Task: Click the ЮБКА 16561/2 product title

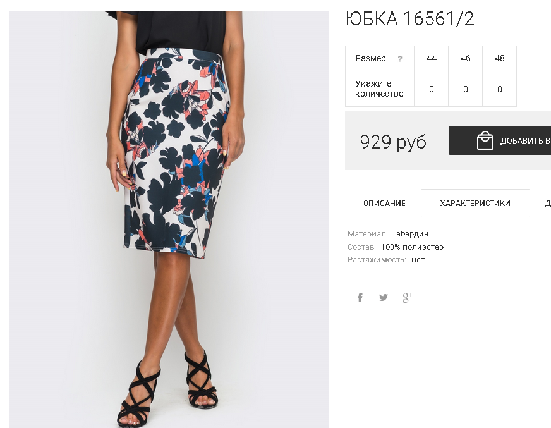Action: pos(410,18)
